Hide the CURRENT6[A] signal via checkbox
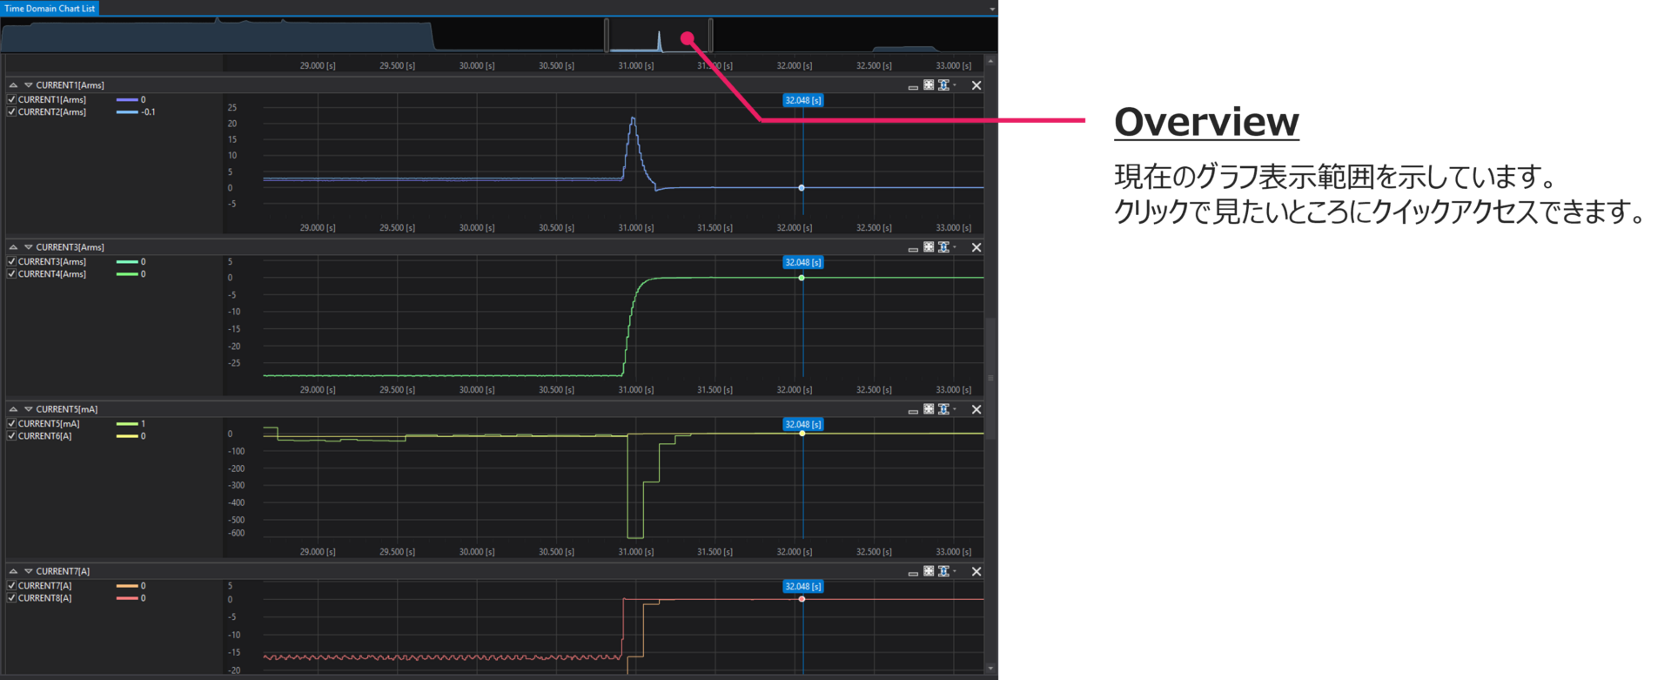1671x680 pixels. pyautogui.click(x=12, y=436)
